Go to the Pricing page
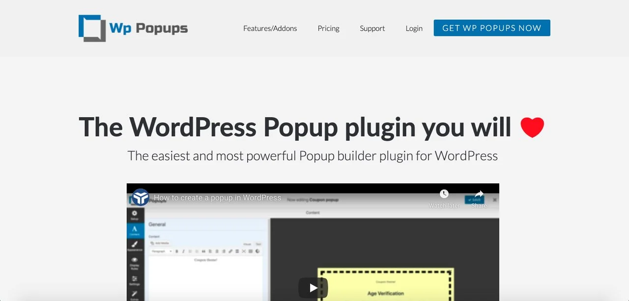The width and height of the screenshot is (629, 301). coord(328,28)
